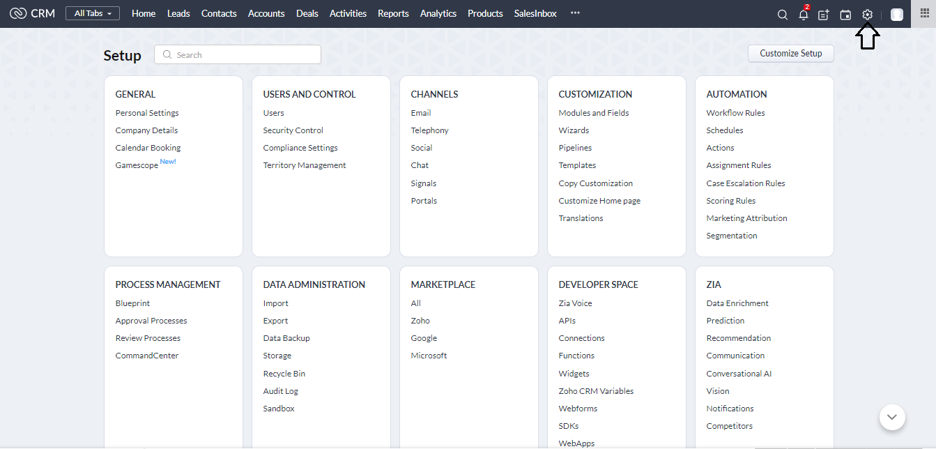Open Users under Users and Control
The width and height of the screenshot is (936, 449).
[x=273, y=113]
